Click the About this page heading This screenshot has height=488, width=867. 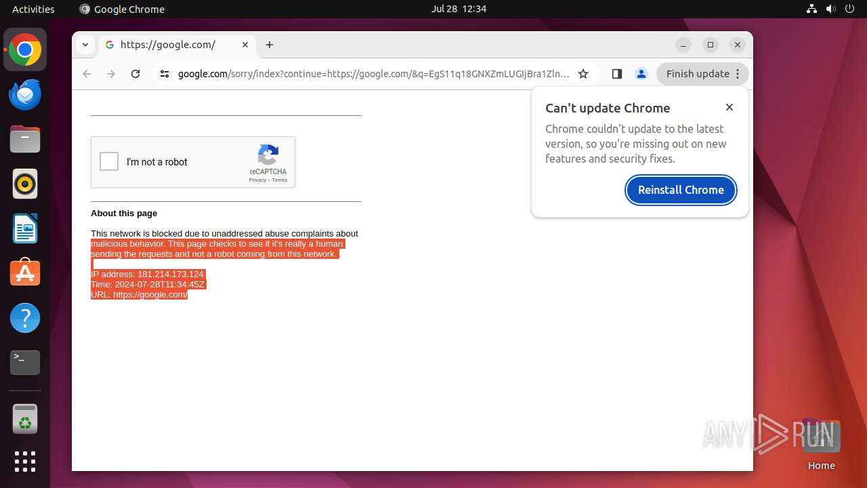[x=124, y=213]
